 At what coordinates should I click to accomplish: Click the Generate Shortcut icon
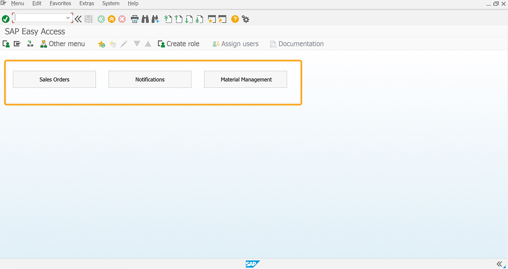(223, 19)
